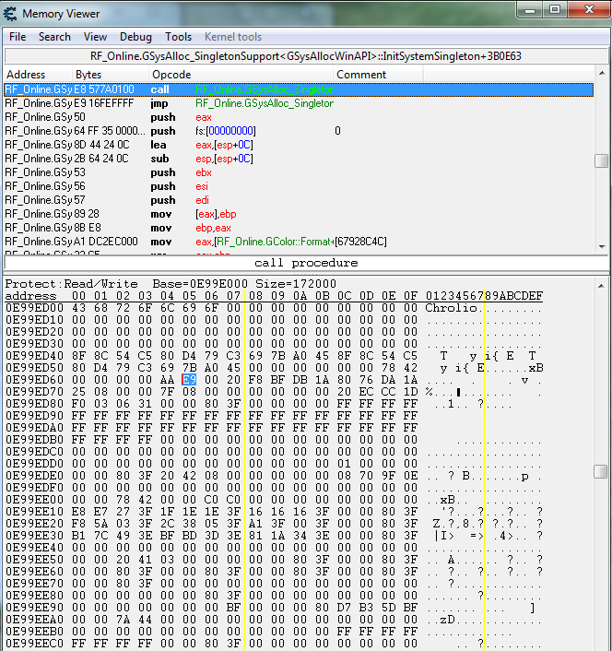The height and width of the screenshot is (651, 612).
Task: Select the push edi row
Action: 299,200
